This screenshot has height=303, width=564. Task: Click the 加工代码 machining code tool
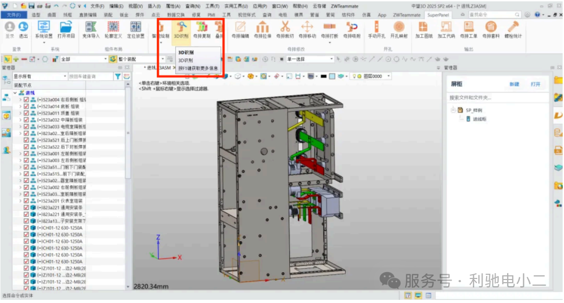click(446, 29)
